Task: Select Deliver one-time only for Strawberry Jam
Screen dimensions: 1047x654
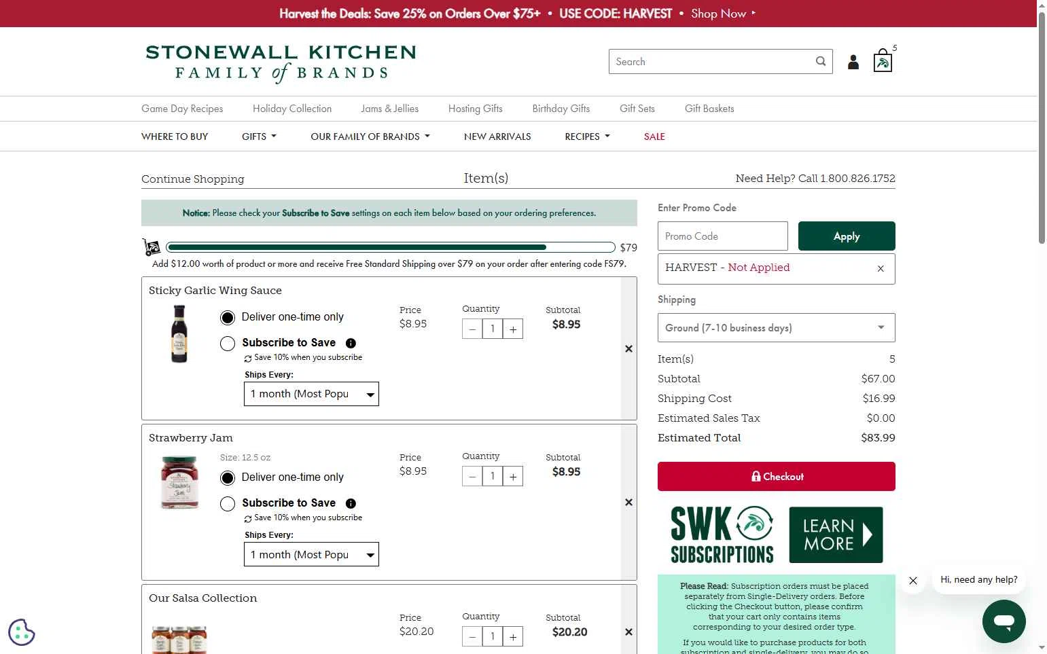Action: click(x=228, y=477)
